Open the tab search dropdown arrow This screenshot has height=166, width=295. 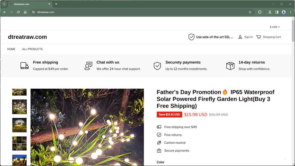click(4, 4)
